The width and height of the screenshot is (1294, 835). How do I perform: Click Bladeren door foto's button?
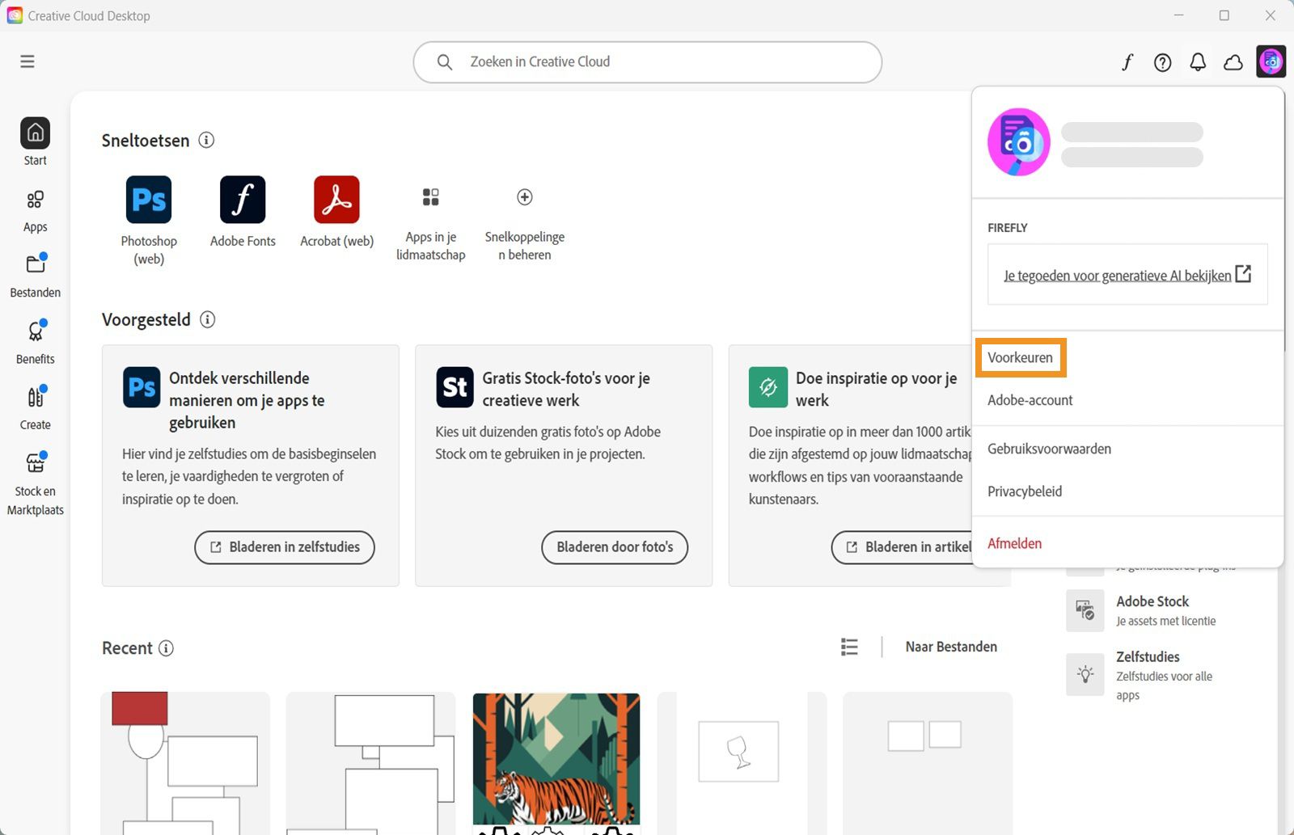click(614, 547)
